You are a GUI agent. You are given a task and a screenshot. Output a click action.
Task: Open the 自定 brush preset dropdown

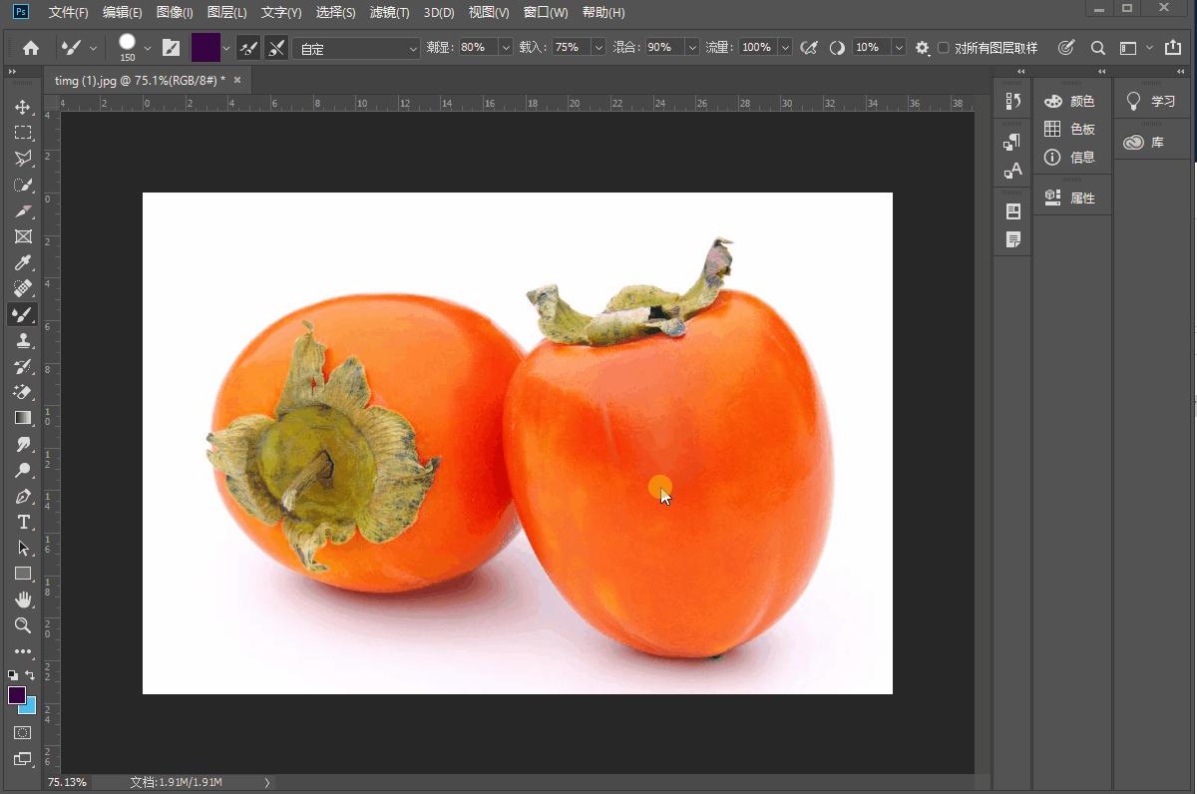pos(356,48)
